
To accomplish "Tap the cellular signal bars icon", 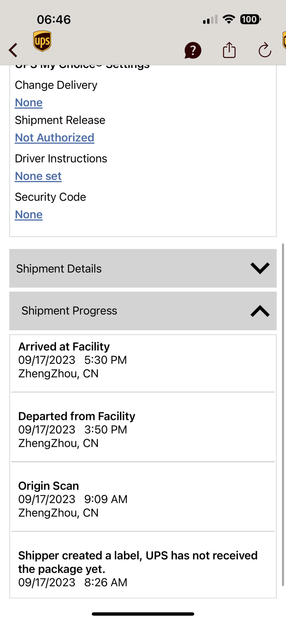I will 210,20.
